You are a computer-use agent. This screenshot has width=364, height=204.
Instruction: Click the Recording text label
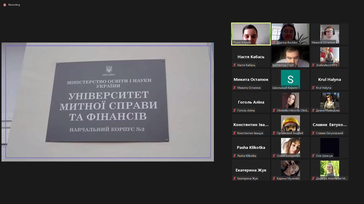click(x=14, y=5)
